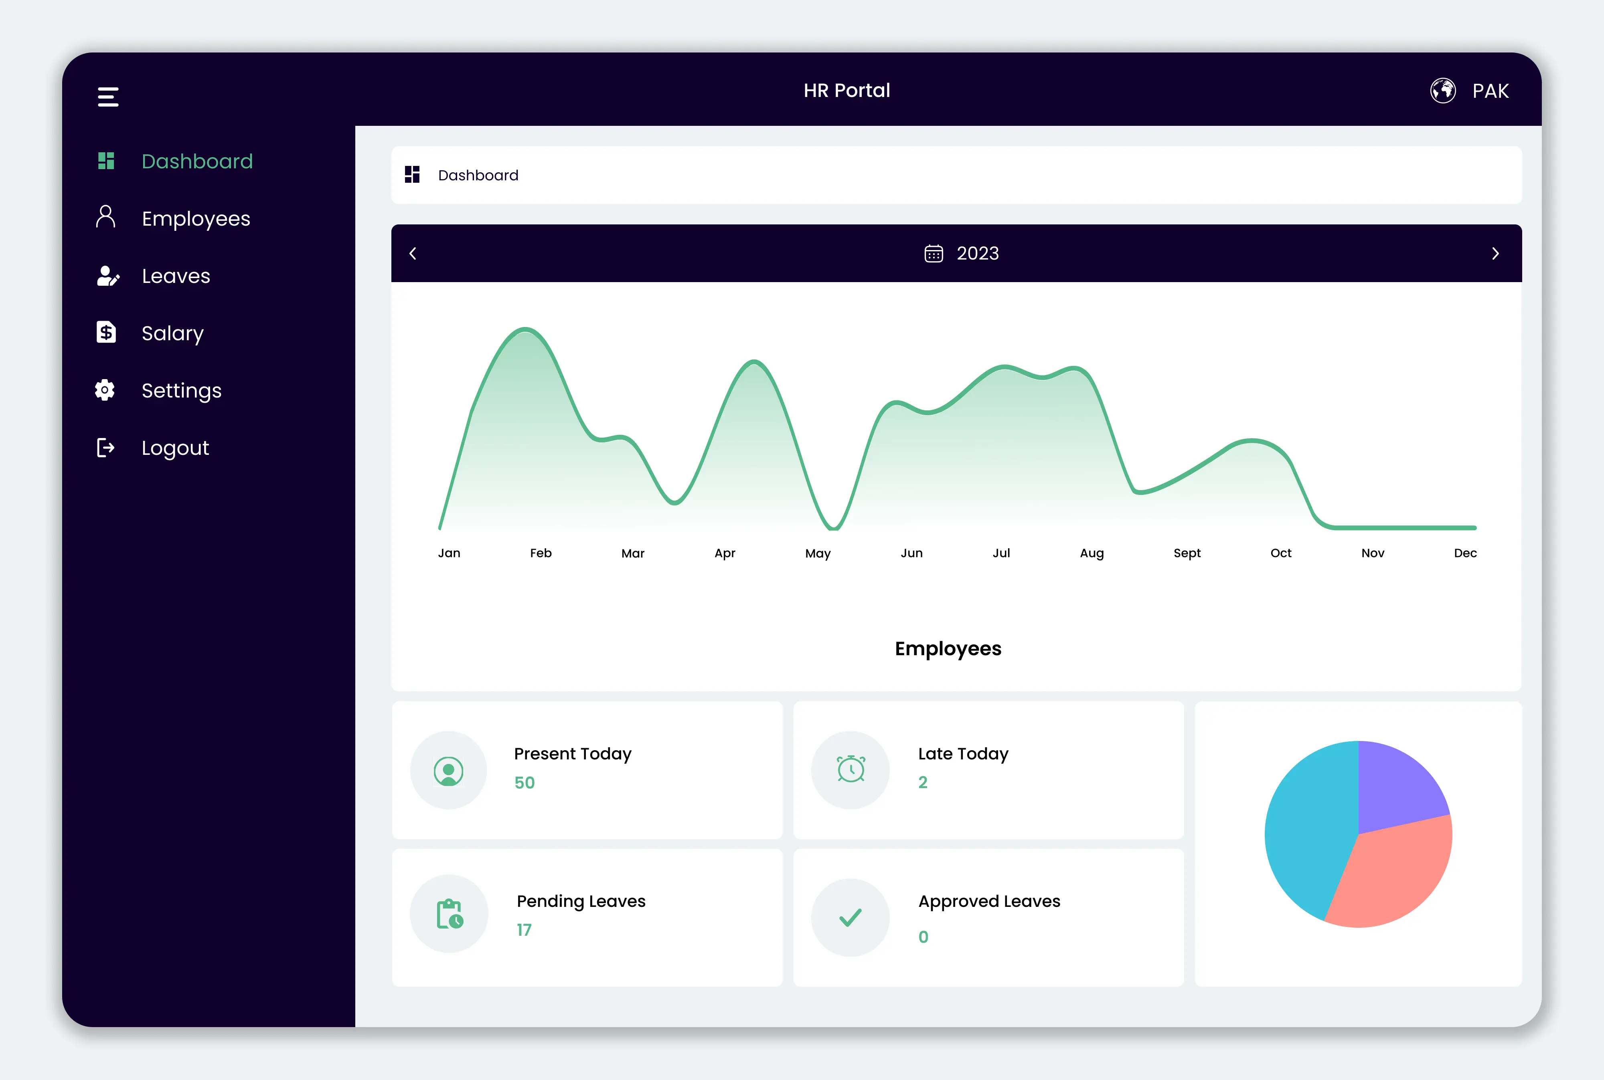
Task: Click the Nov axis label
Action: coord(1373,553)
